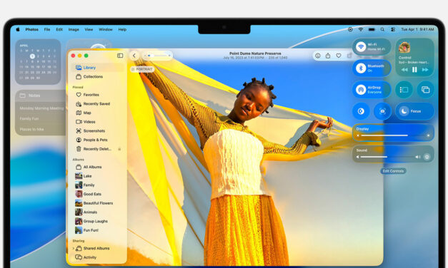This screenshot has height=268, width=448.
Task: Click the rotate photo icon in toolbar
Action: [349, 56]
